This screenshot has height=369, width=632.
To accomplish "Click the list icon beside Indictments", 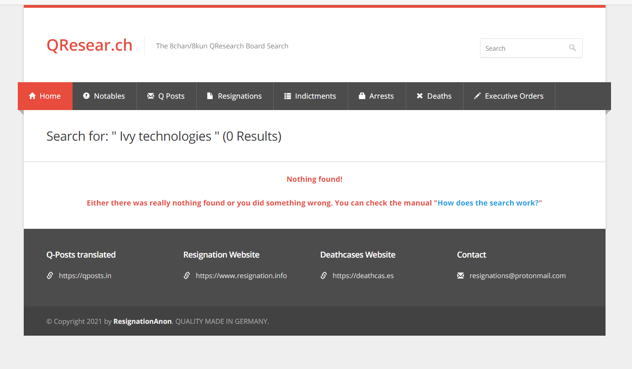I will coord(287,96).
